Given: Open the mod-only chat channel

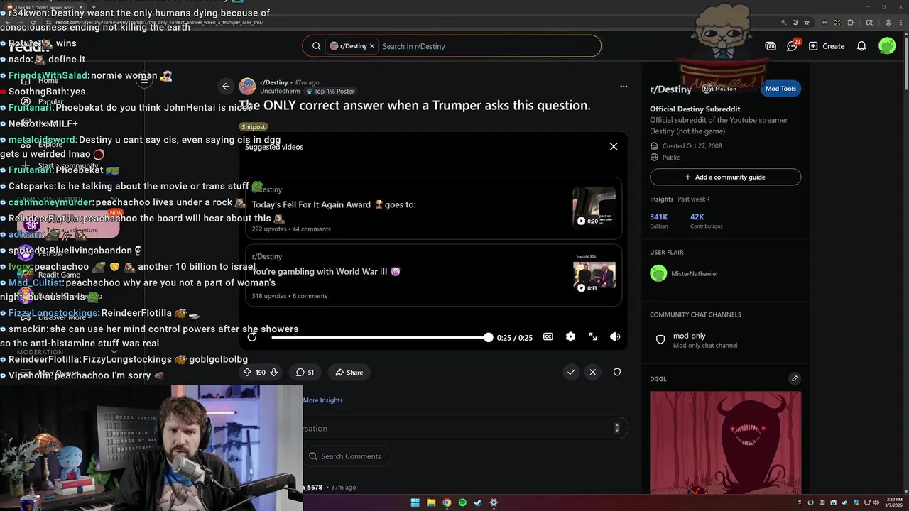Looking at the screenshot, I should point(725,340).
